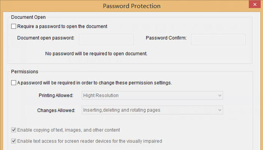This screenshot has width=263, height=150.
Task: Click the 'Document open password:' label
Action: [x=46, y=38]
